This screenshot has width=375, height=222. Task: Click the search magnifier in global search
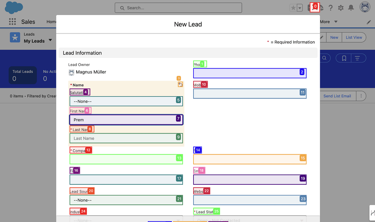tap(122, 8)
